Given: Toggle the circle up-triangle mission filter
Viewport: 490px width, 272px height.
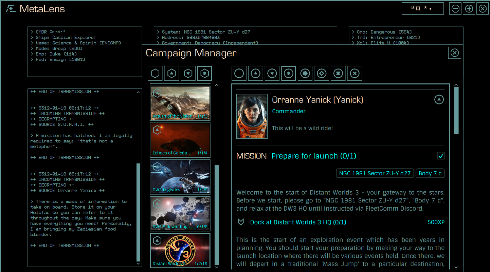Looking at the screenshot, I should tap(256, 73).
